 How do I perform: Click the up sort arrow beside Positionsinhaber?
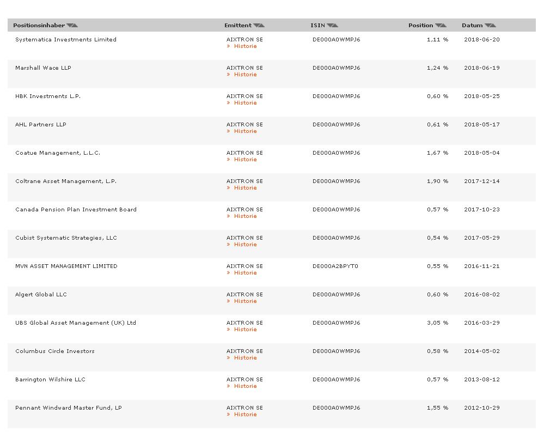coord(75,26)
